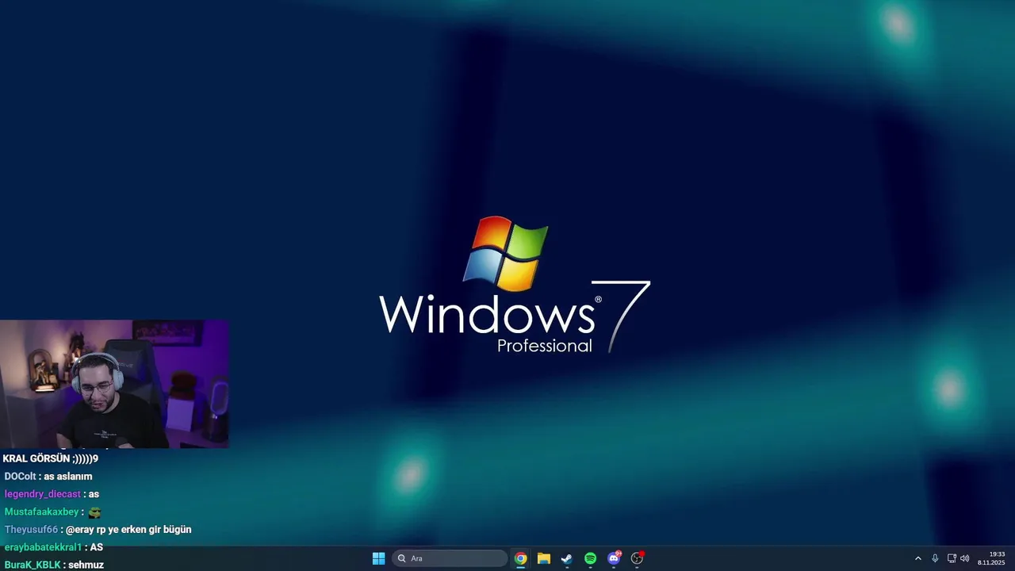Click the 'as aslanım' chat message
Image resolution: width=1015 pixels, height=571 pixels.
[x=68, y=477]
